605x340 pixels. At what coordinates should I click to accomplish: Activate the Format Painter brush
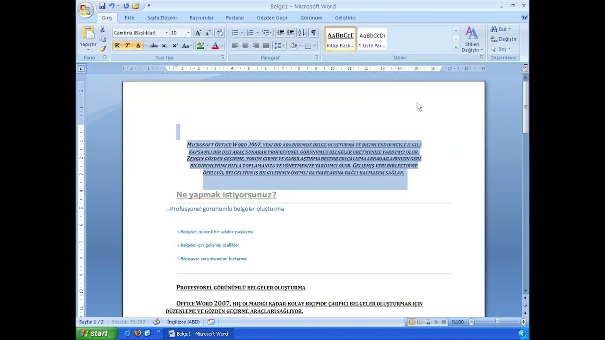[x=103, y=49]
